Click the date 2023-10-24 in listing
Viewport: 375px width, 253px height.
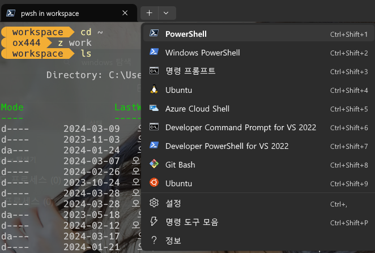pyautogui.click(x=92, y=182)
